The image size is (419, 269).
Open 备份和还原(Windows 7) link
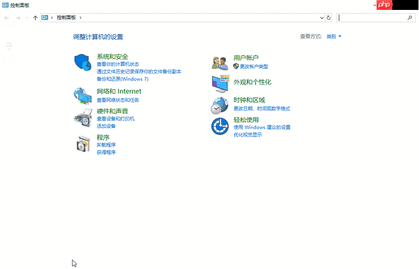[x=123, y=79]
